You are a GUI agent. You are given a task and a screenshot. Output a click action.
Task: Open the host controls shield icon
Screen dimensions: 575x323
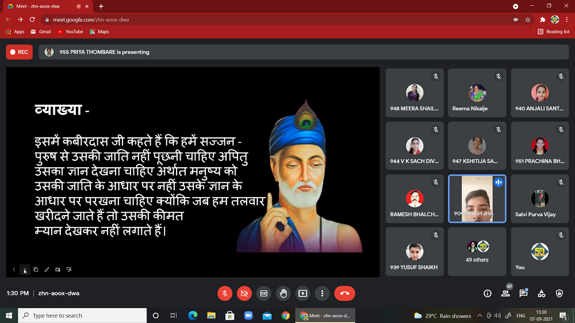tap(559, 293)
